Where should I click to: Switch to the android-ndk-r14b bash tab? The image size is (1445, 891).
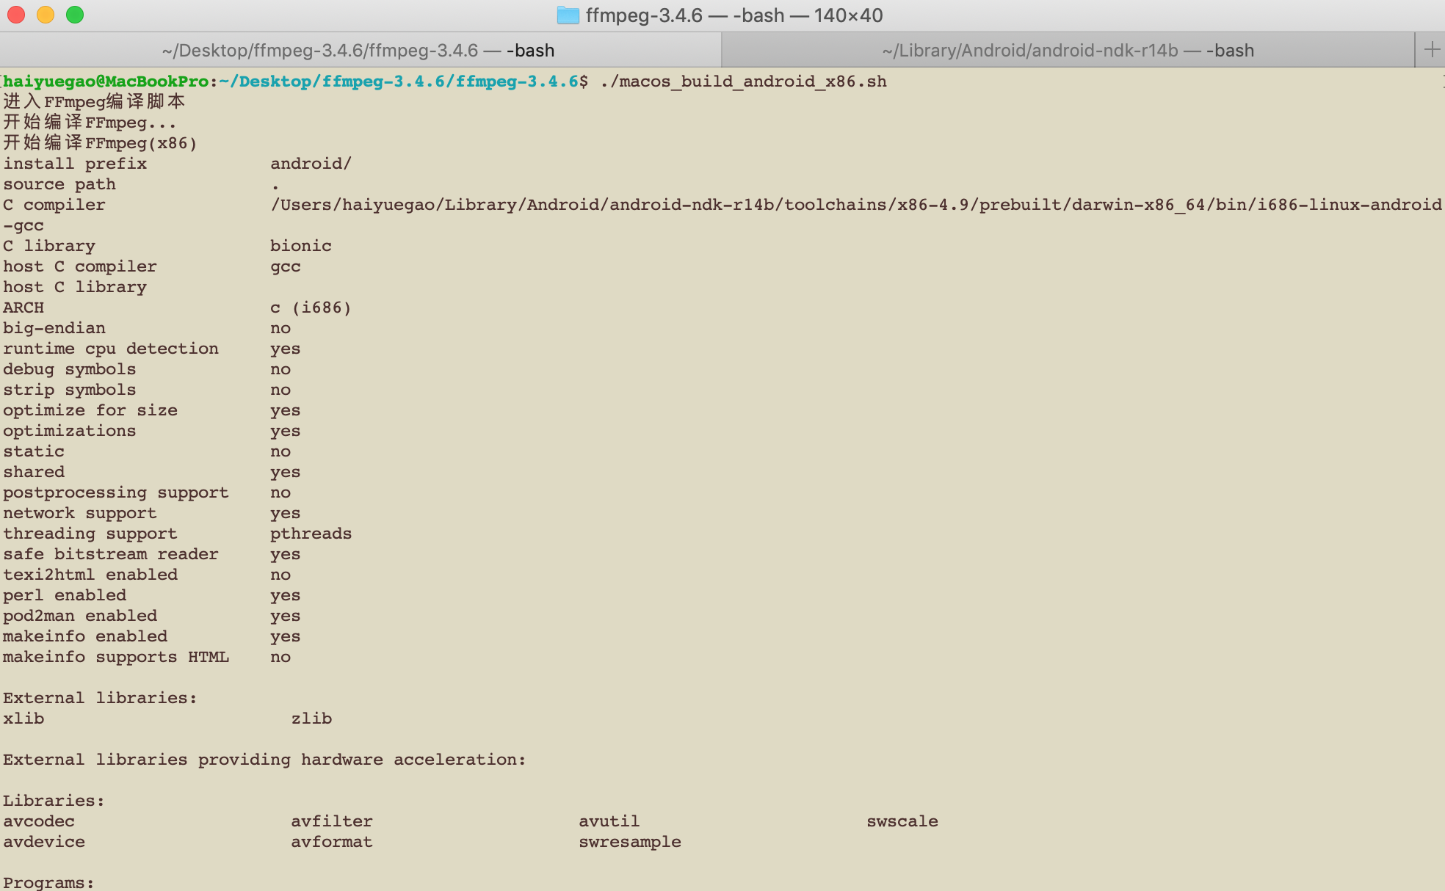click(x=1068, y=50)
